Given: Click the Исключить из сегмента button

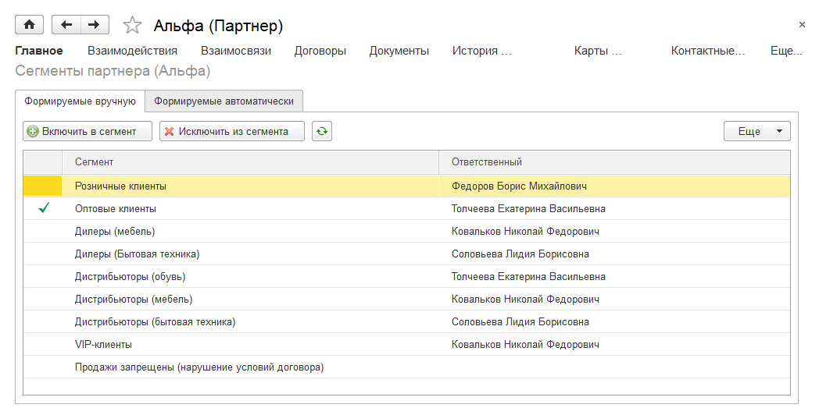Looking at the screenshot, I should pos(231,131).
